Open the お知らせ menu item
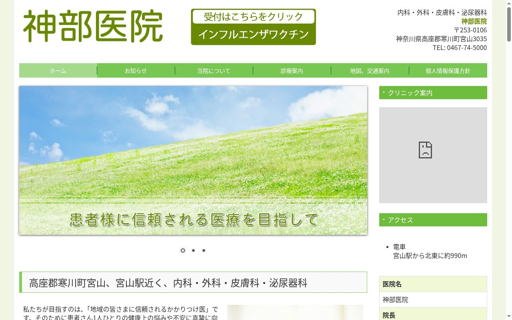 tap(136, 70)
